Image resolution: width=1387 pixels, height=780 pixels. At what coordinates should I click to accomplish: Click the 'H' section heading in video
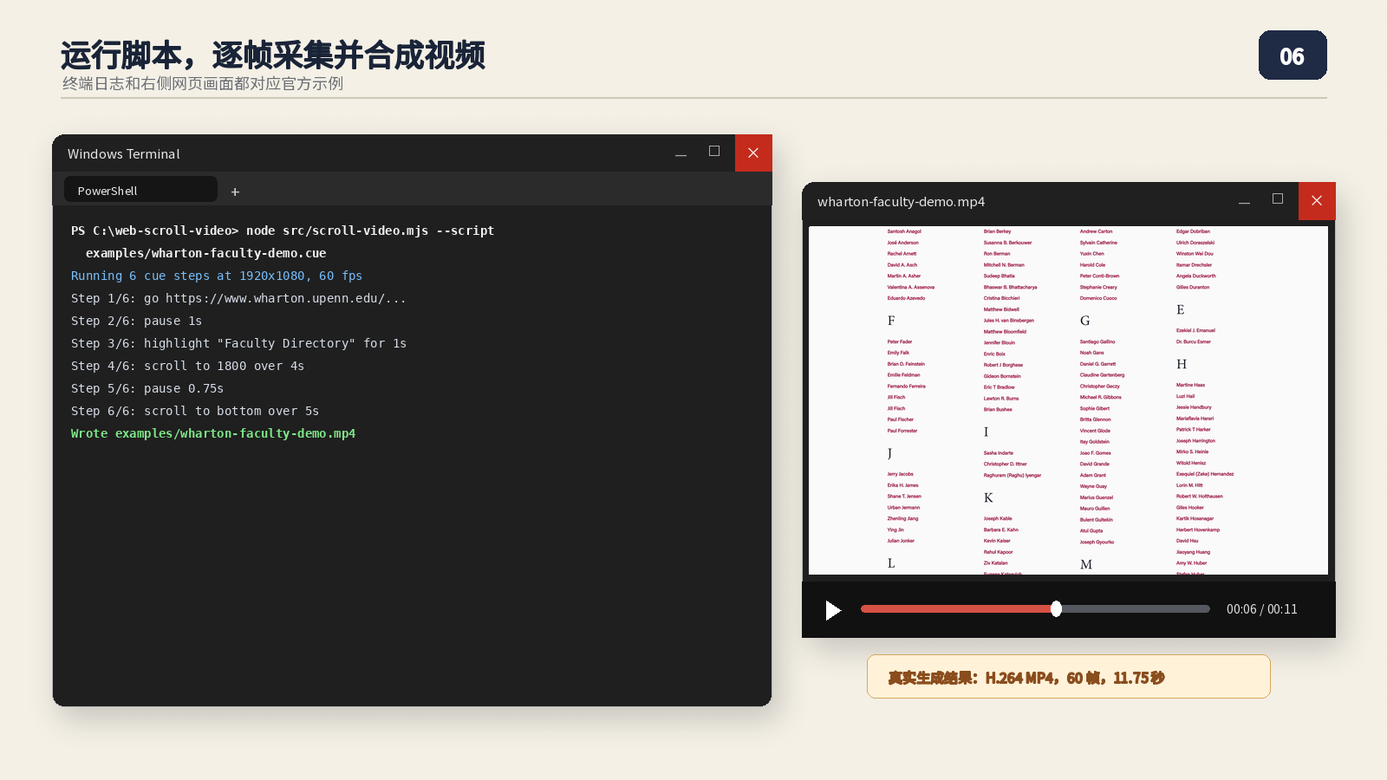click(x=1182, y=364)
